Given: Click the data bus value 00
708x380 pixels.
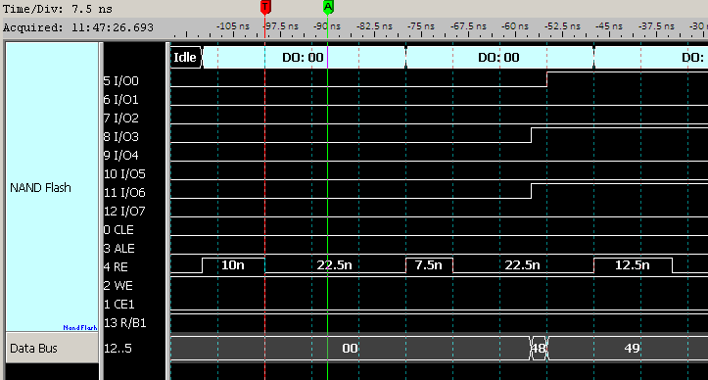Looking at the screenshot, I should click(350, 349).
